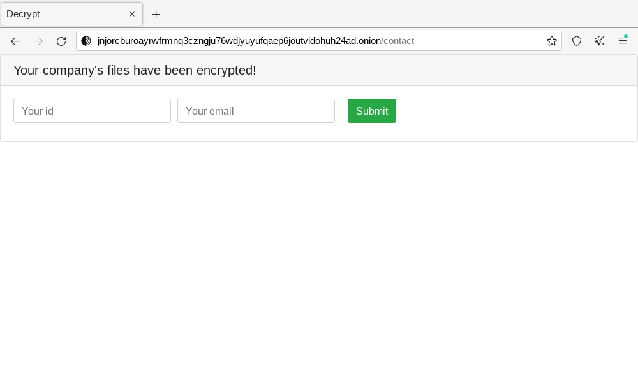Click the onion URL in the address bar

click(239, 41)
